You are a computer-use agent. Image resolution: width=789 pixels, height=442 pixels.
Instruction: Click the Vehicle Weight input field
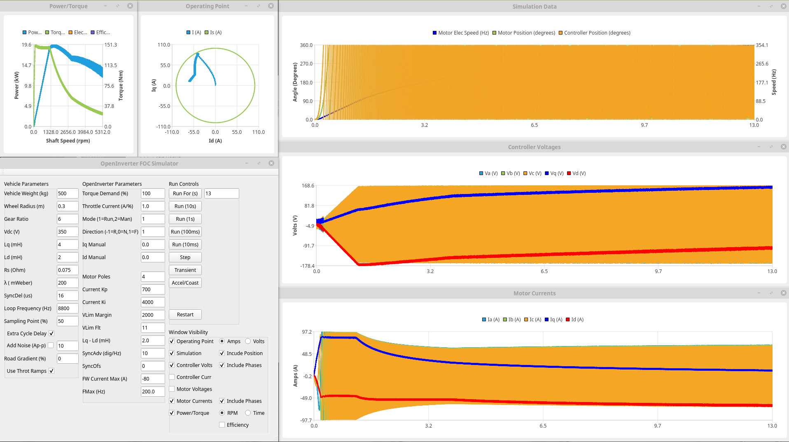[x=67, y=193]
